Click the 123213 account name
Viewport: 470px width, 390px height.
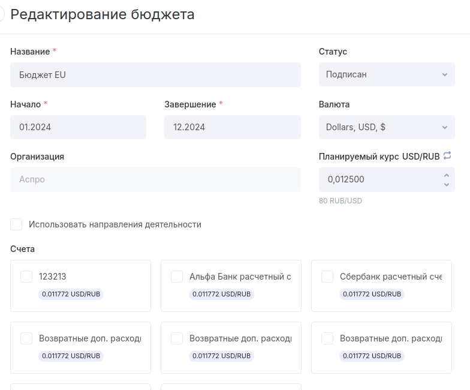click(53, 277)
